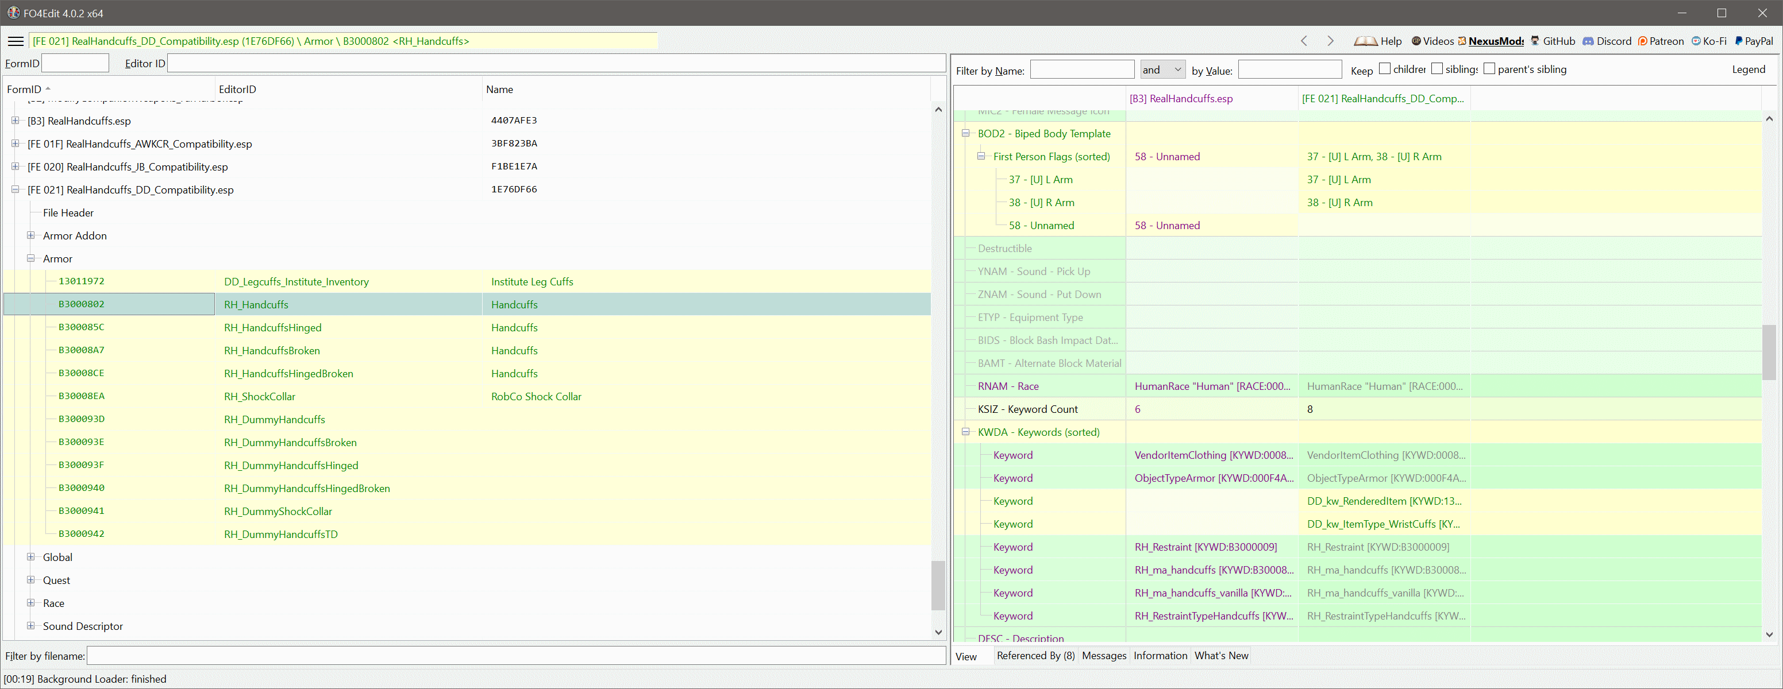Open the Discord icon link
Image resolution: width=1783 pixels, height=689 pixels.
pos(1589,41)
